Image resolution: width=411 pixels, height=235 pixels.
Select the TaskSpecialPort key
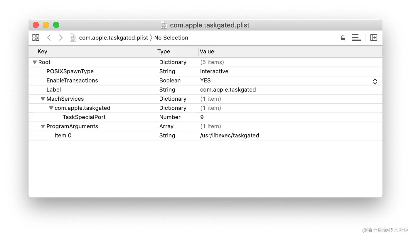[84, 117]
